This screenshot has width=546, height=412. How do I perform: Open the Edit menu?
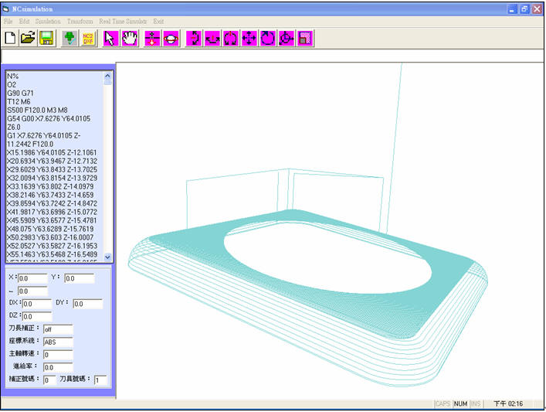click(x=25, y=22)
